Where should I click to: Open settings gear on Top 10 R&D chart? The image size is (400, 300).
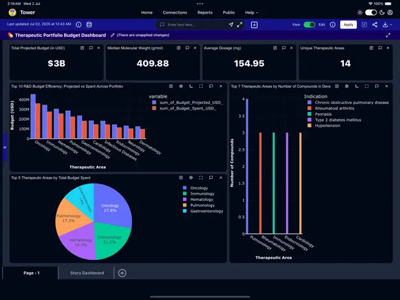pyautogui.click(x=181, y=87)
